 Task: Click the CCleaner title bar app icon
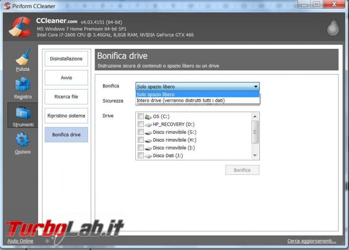pyautogui.click(x=7, y=5)
